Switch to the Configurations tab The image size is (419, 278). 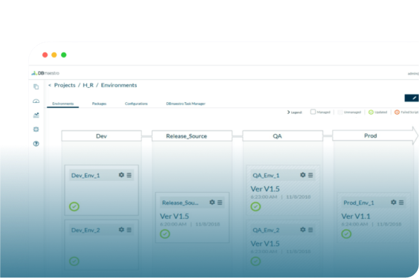coord(136,104)
